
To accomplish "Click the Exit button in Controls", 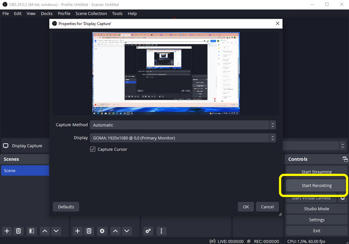I will coord(316,231).
